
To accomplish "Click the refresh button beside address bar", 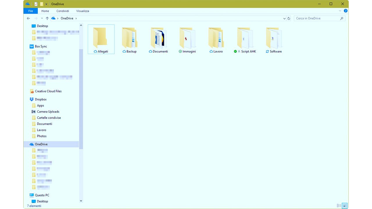I will (x=289, y=18).
